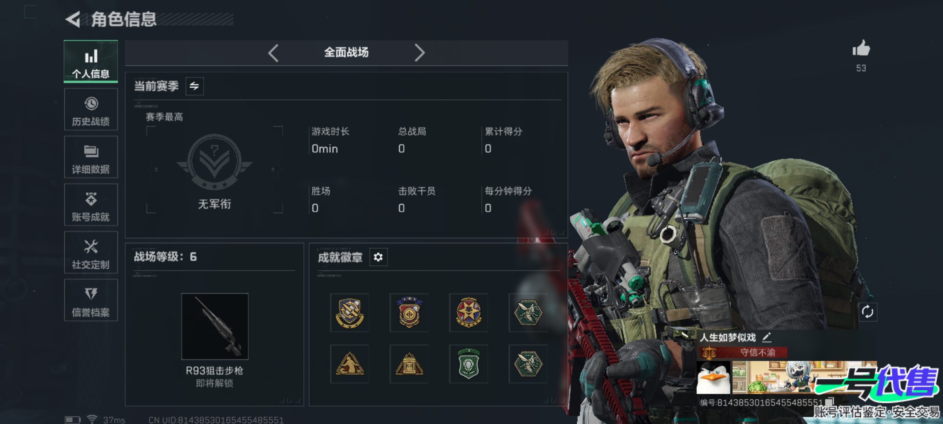This screenshot has width=943, height=424.
Task: Select the green wasp hexagon badge, top row
Action: pyautogui.click(x=528, y=313)
